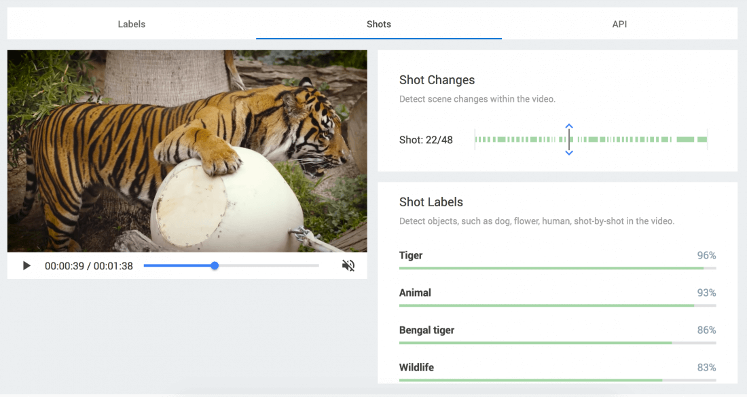This screenshot has height=397, width=747.
Task: Click the crossed-out speaker icon
Action: point(348,265)
